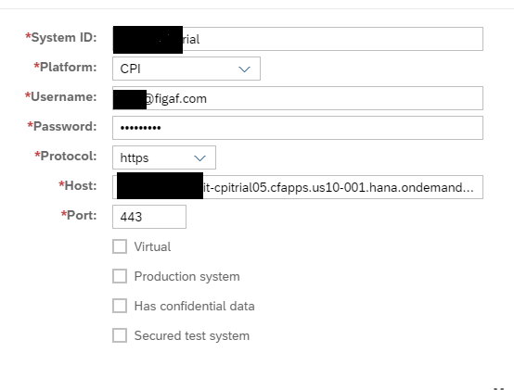Toggle the Secured test system checkbox
The height and width of the screenshot is (390, 514).
(x=120, y=335)
